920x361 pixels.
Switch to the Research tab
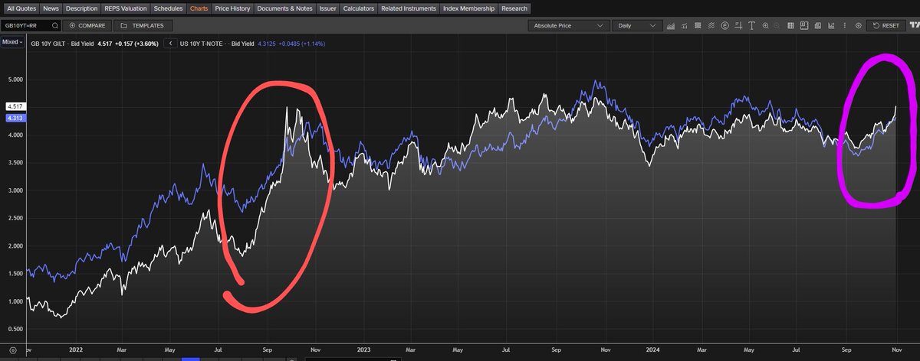coord(514,8)
